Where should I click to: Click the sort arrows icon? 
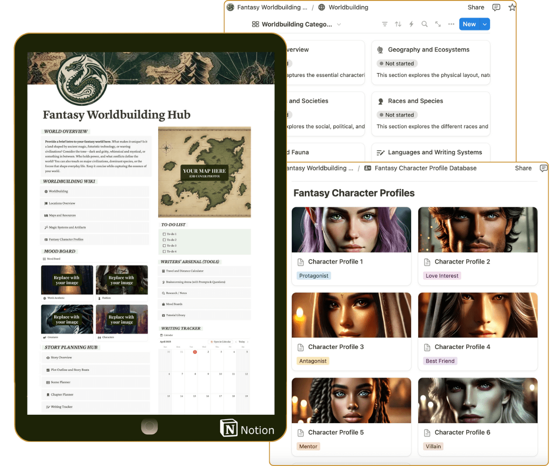pos(398,24)
